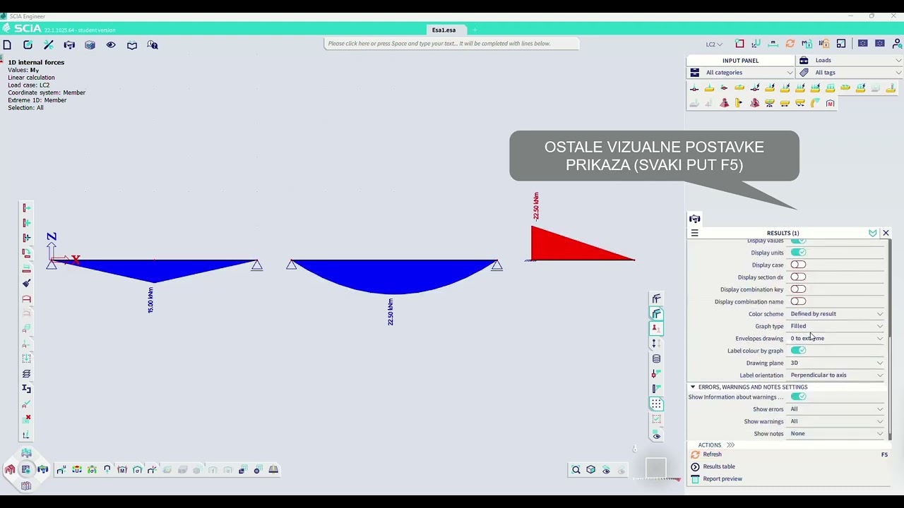Click the paintbrush icon in left vertical toolbar
Screen dimensions: 904x508
click(x=26, y=284)
